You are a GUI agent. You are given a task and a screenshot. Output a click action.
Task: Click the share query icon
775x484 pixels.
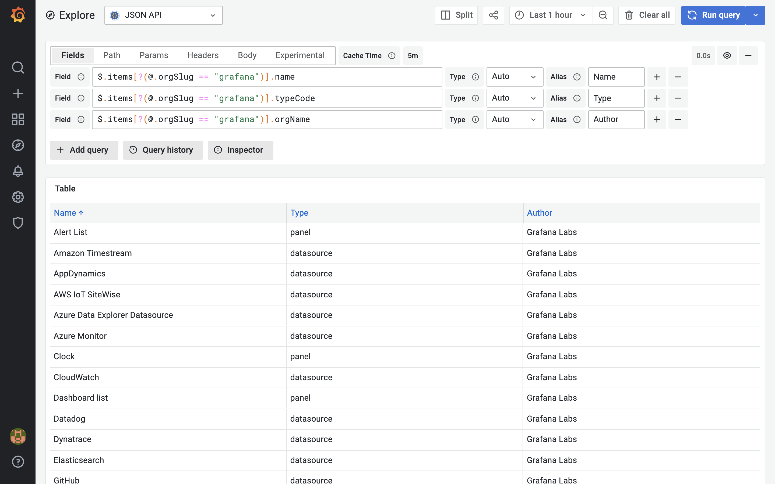(493, 15)
